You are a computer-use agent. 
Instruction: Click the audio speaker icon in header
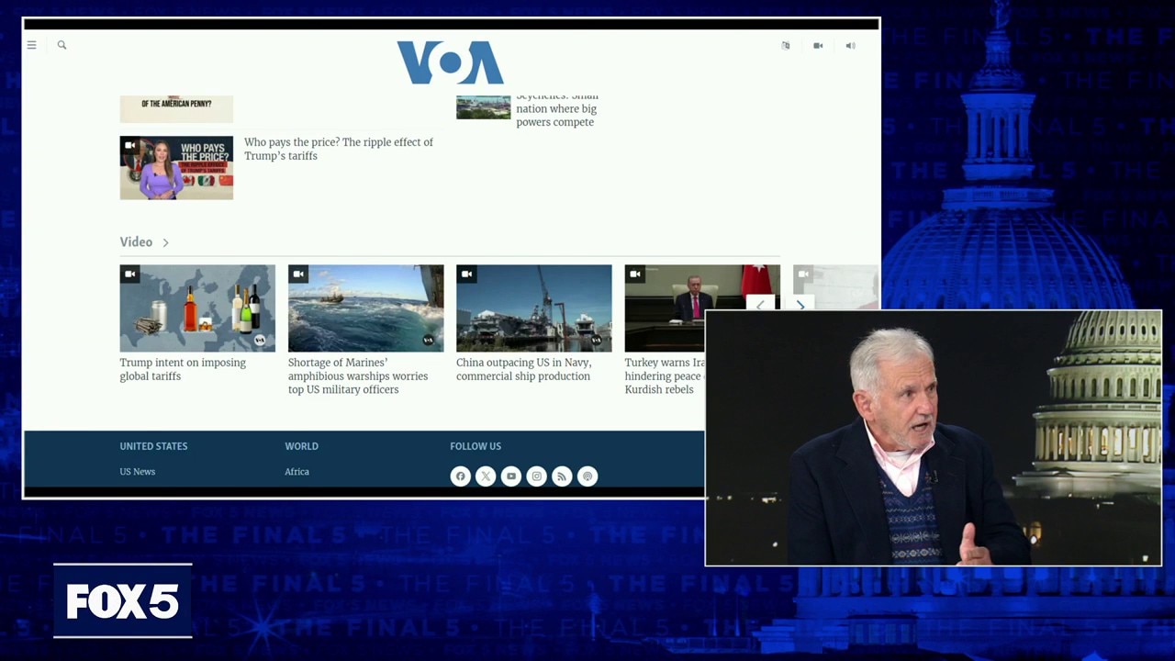click(x=851, y=46)
